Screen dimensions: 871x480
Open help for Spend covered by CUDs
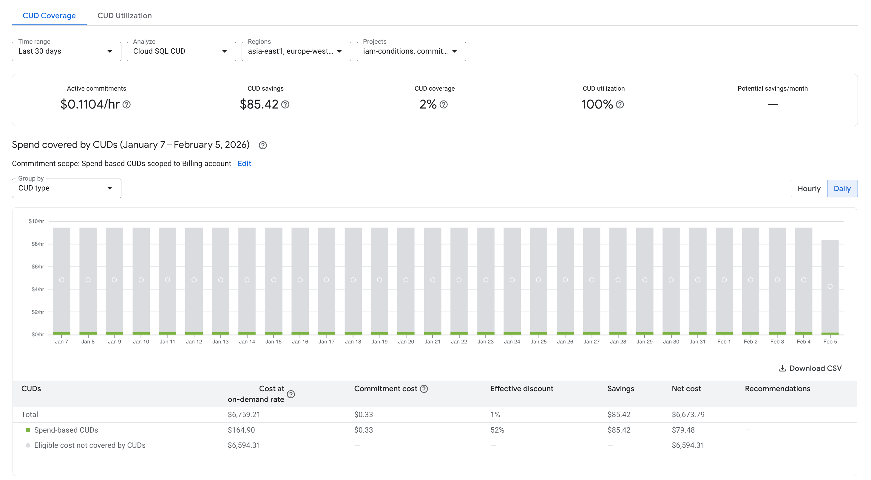[x=263, y=145]
